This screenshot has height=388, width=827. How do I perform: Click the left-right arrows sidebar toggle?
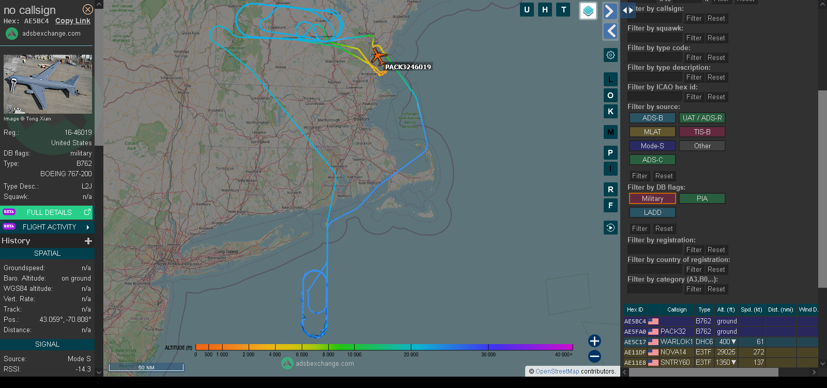(627, 10)
